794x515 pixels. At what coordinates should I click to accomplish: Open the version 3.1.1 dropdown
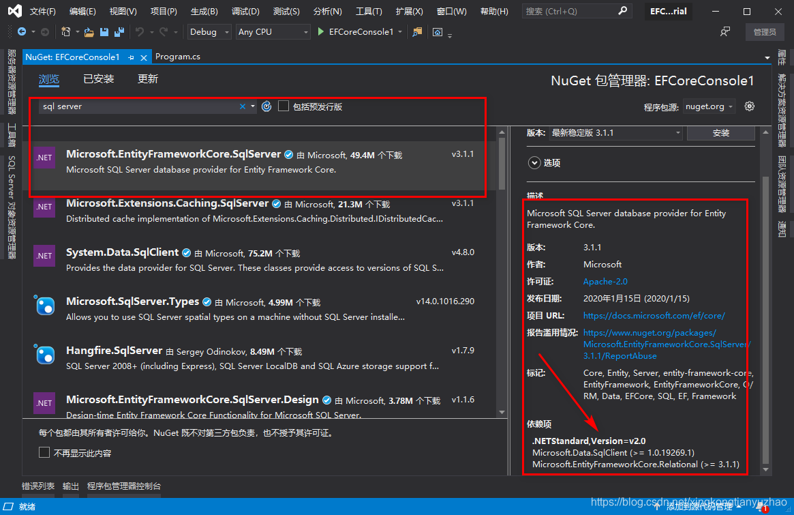(x=615, y=133)
